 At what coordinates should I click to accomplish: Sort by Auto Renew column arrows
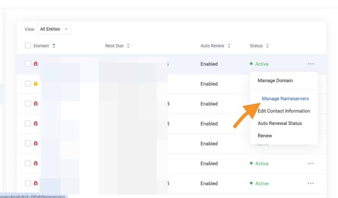click(229, 46)
